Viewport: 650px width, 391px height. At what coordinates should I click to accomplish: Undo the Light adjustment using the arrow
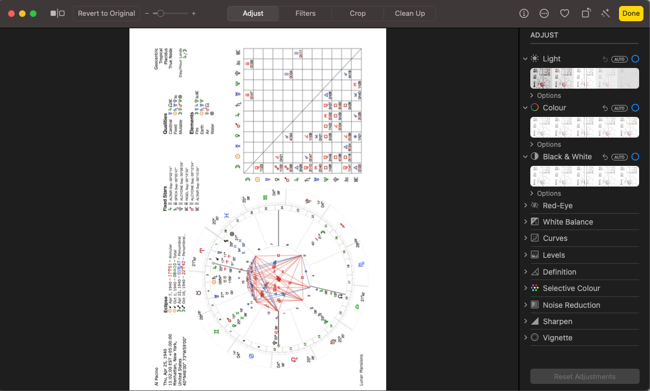(x=605, y=59)
